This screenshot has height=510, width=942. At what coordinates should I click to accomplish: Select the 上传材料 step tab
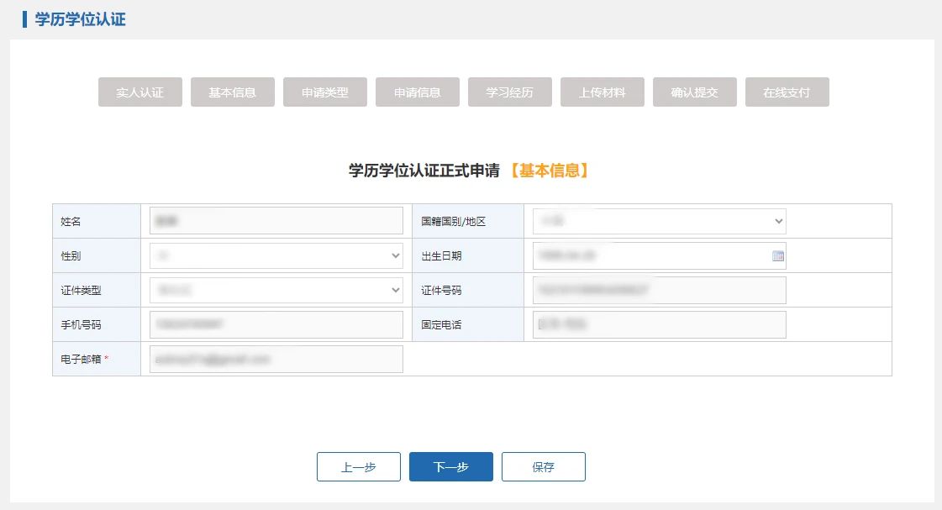click(x=603, y=92)
